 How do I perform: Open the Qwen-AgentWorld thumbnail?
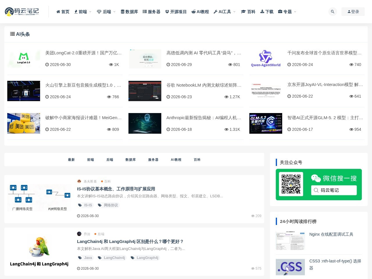(x=266, y=58)
